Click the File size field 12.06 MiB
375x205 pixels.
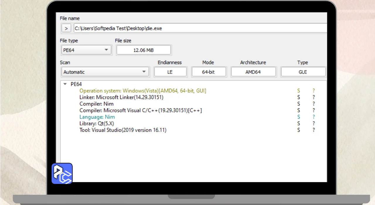coord(144,50)
